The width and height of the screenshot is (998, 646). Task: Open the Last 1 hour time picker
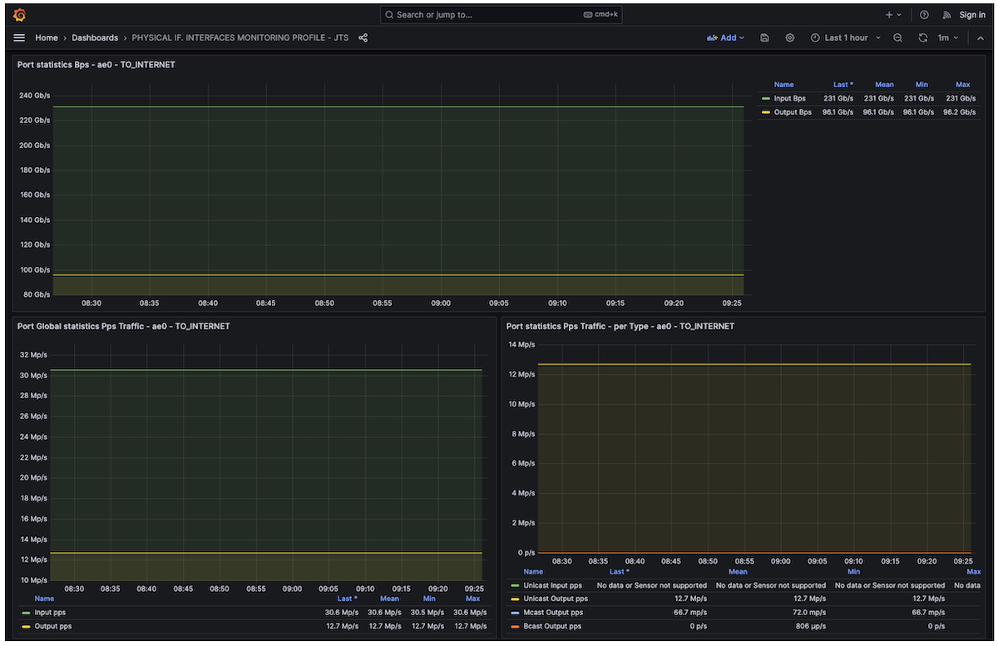pyautogui.click(x=845, y=37)
